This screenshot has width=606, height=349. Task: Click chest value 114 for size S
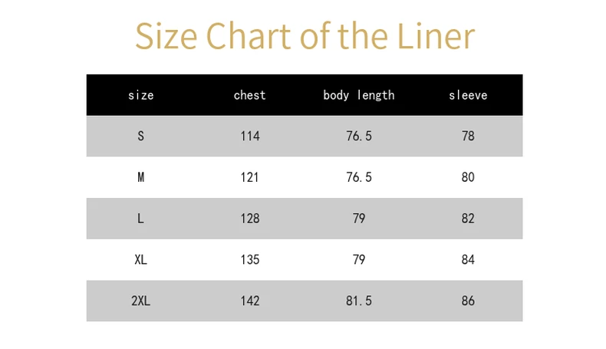click(250, 136)
